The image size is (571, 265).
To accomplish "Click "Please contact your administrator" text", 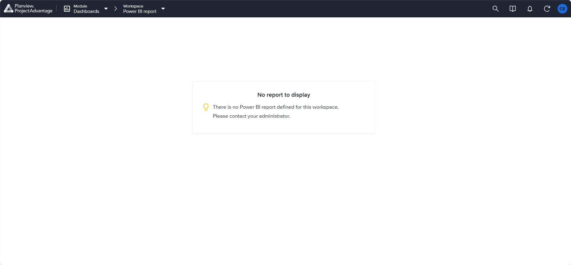I will point(251,116).
